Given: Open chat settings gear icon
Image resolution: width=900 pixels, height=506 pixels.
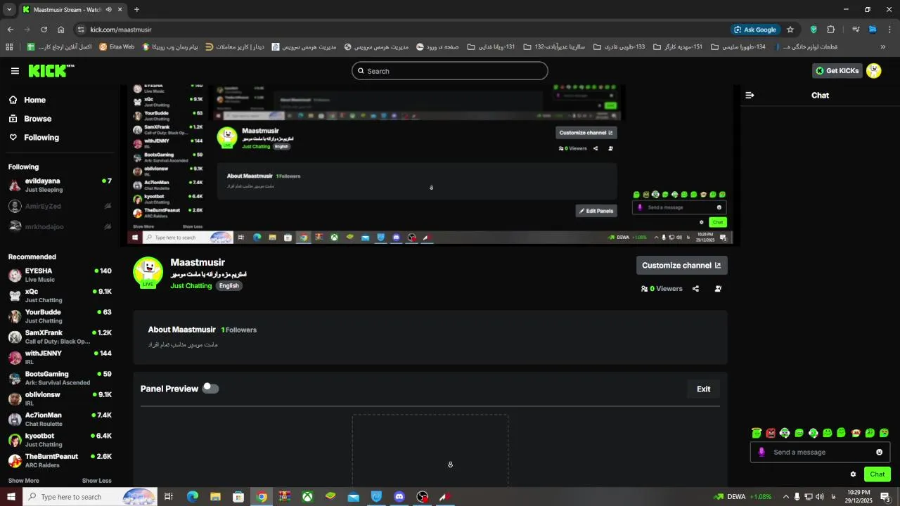Looking at the screenshot, I should coord(853,474).
